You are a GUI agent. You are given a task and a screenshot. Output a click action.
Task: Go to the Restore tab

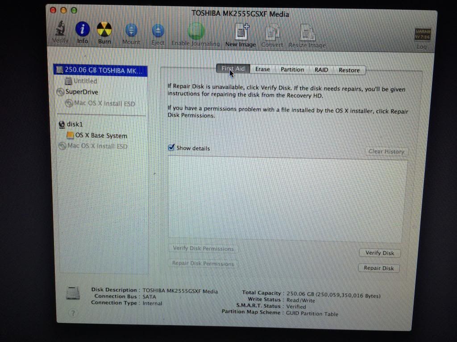coord(349,70)
